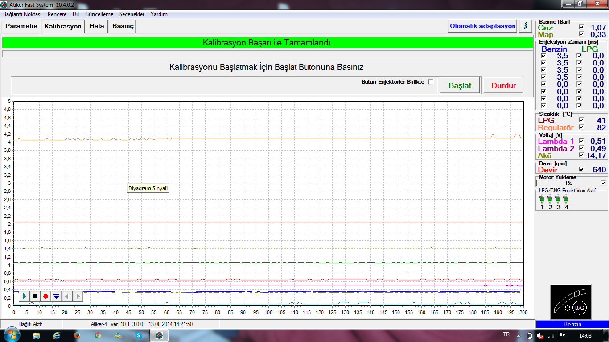Step the chart forward with right arrow

[x=78, y=296]
